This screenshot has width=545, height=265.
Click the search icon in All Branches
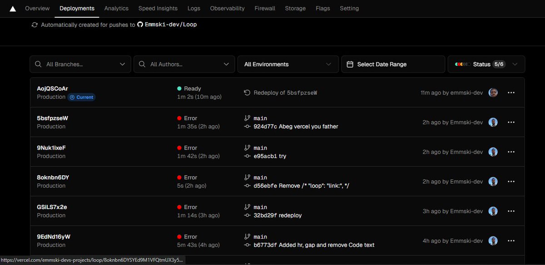coord(38,64)
